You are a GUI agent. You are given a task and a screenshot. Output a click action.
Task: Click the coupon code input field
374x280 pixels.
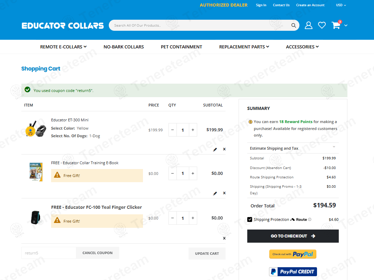[x=49, y=253]
